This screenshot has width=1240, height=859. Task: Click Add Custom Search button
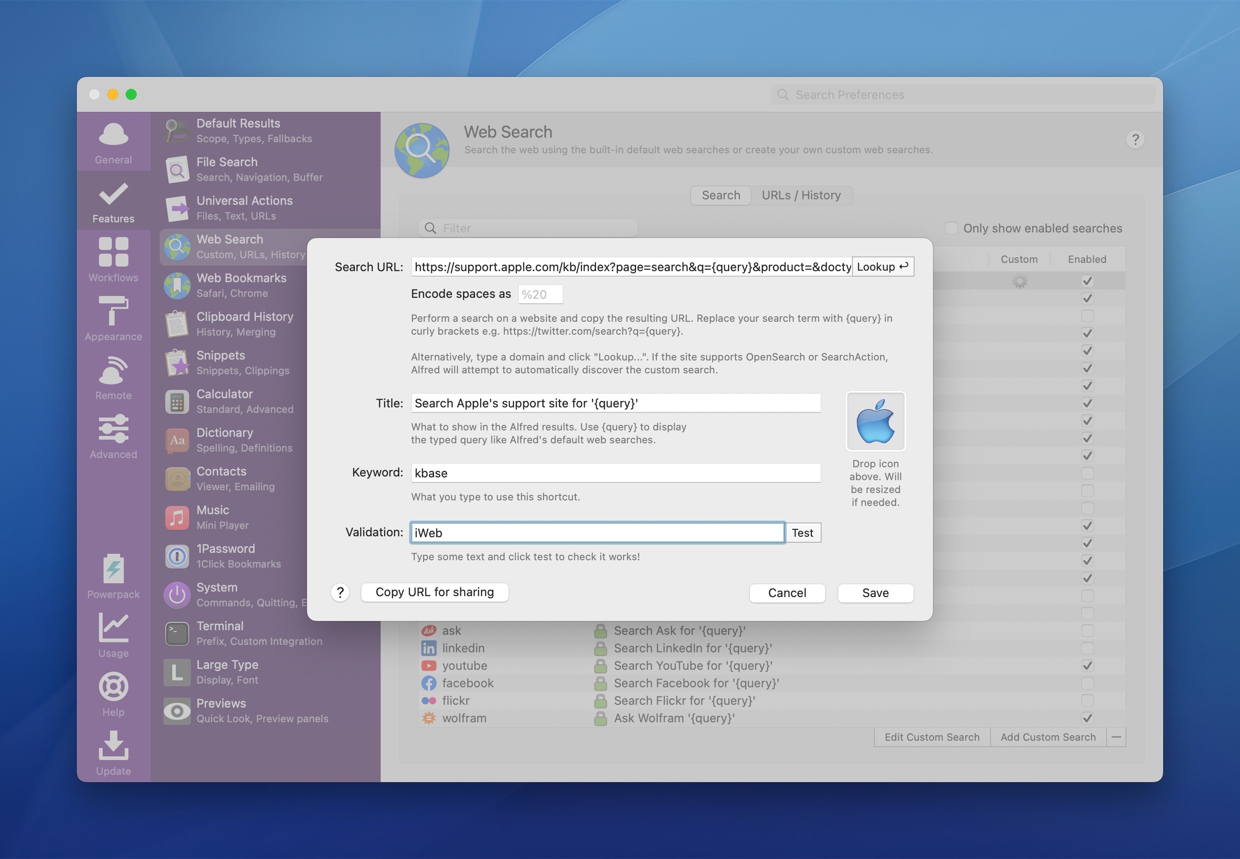(x=1048, y=737)
